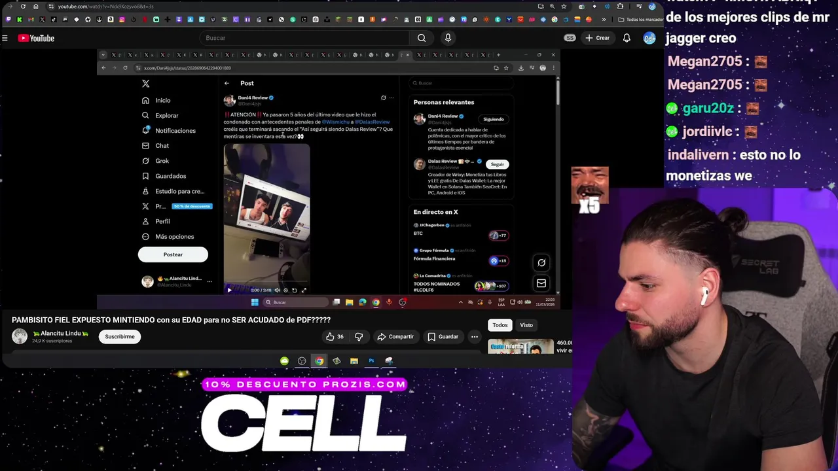Open YouTube account avatar menu
The image size is (838, 471).
pos(649,38)
